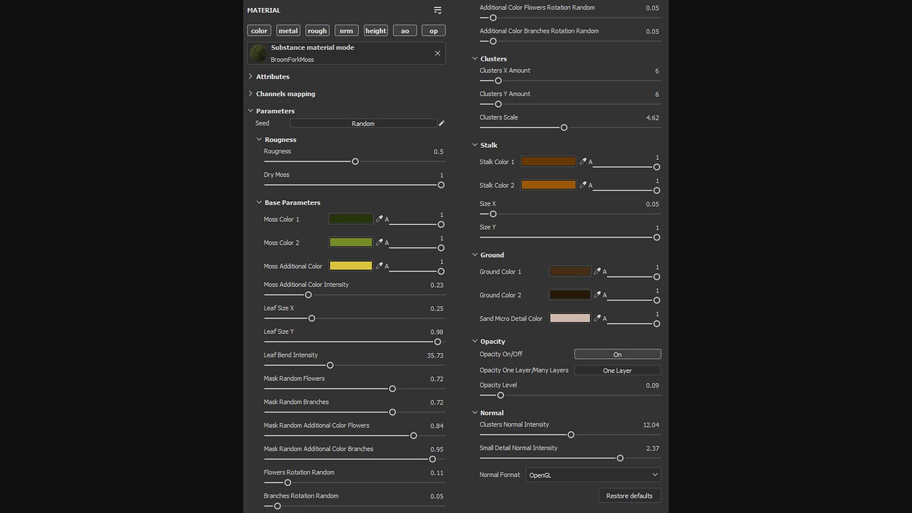Click the BroomForkMoss material thumbnail
Viewport: 912px width, 513px height.
coord(258,53)
